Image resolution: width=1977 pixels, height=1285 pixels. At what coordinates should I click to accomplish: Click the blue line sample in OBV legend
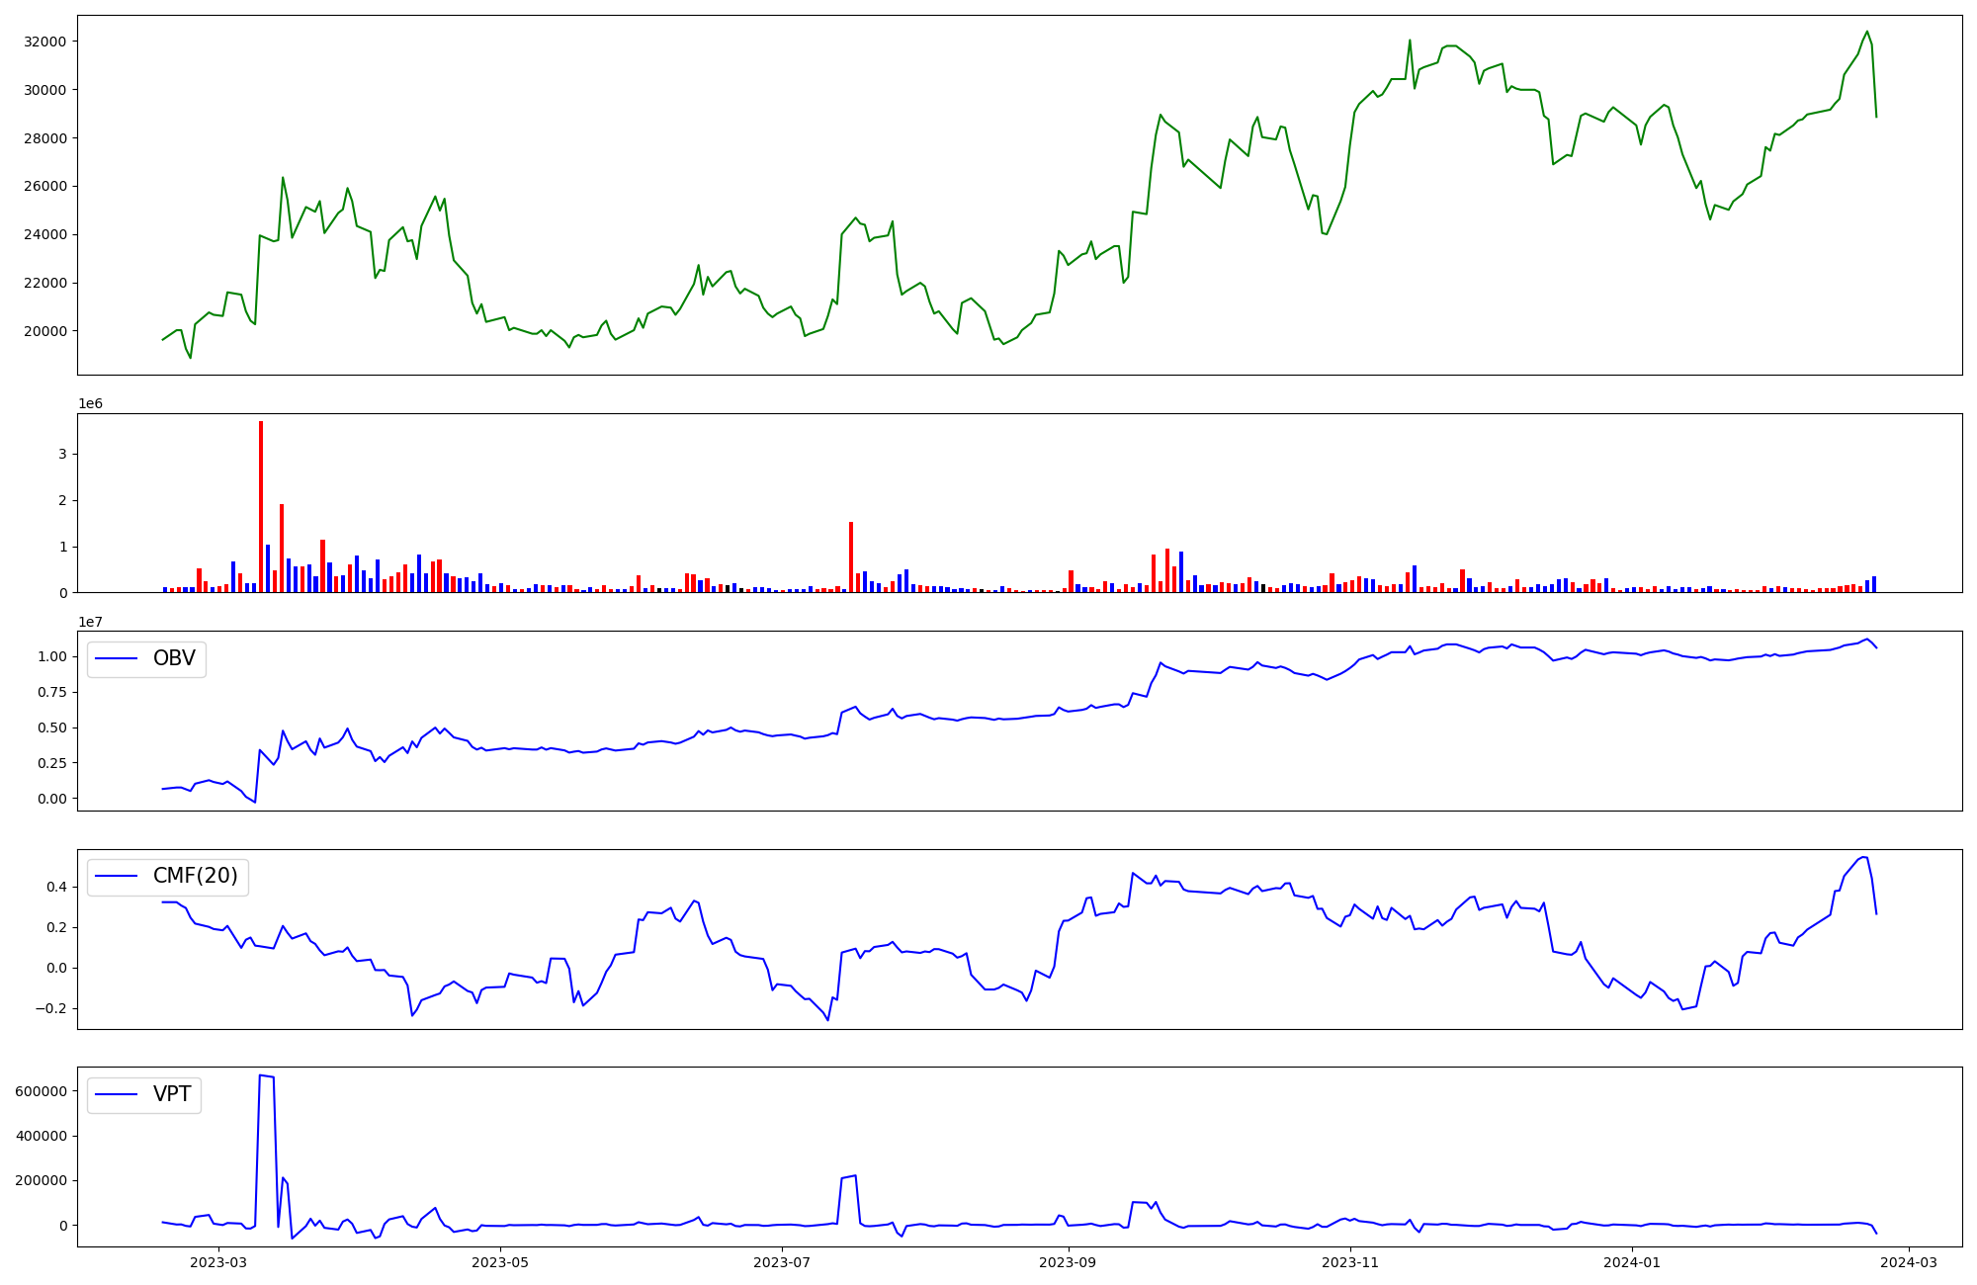(x=117, y=658)
